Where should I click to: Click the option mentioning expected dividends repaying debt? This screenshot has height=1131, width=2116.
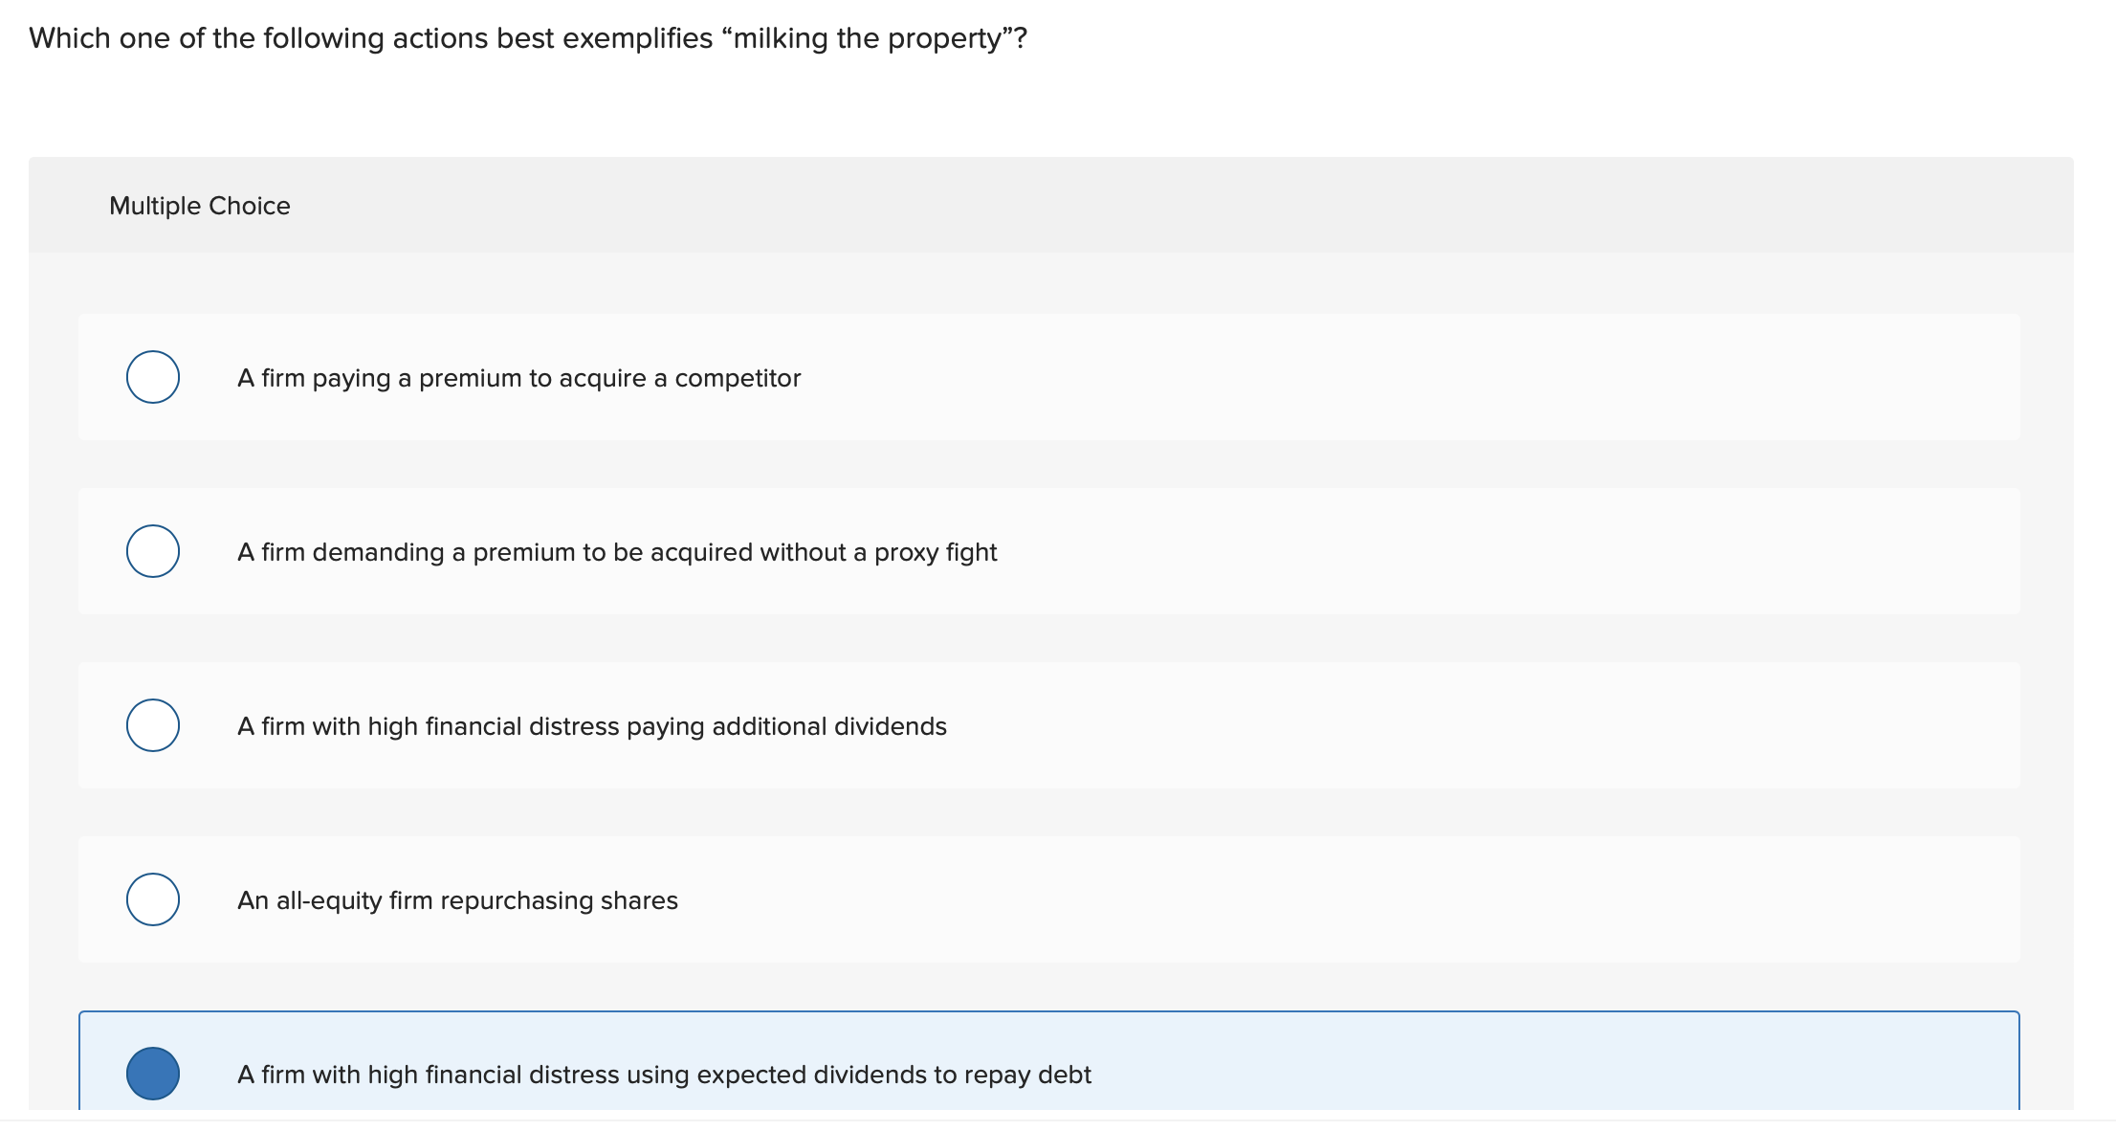point(665,1074)
